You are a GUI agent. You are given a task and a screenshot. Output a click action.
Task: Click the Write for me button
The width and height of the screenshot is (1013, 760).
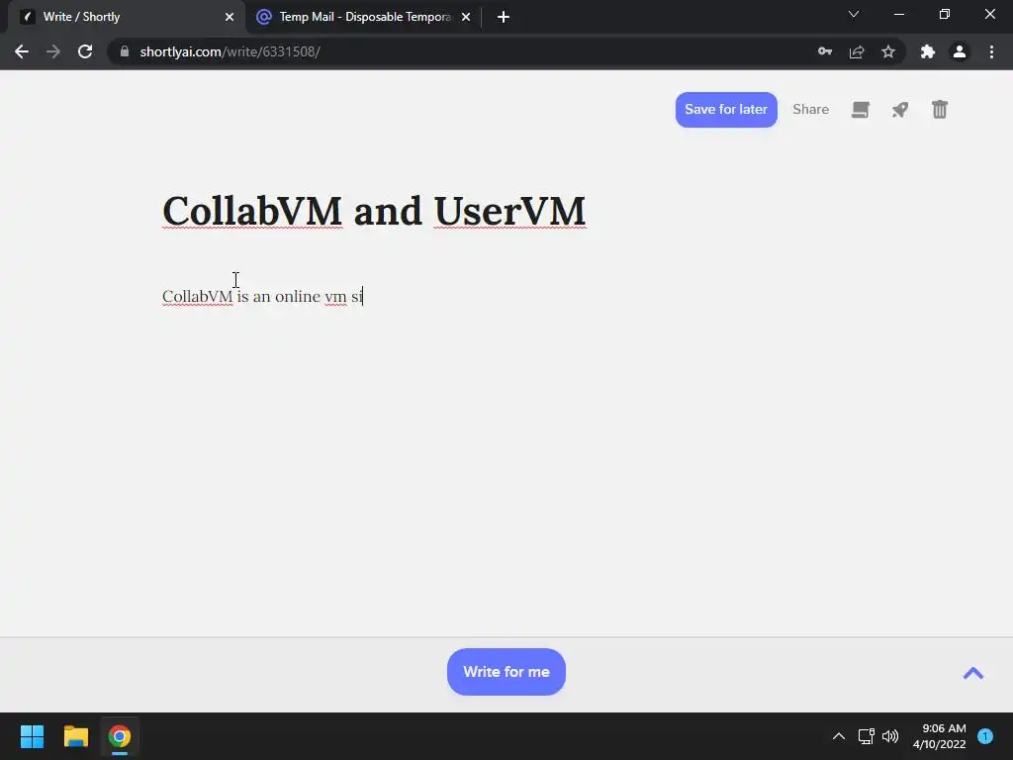coord(506,672)
